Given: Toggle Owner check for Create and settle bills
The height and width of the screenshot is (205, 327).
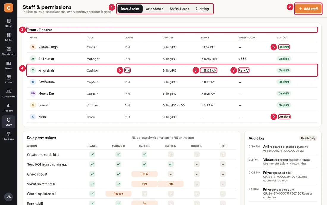Looking at the screenshot, I should click(92, 154).
